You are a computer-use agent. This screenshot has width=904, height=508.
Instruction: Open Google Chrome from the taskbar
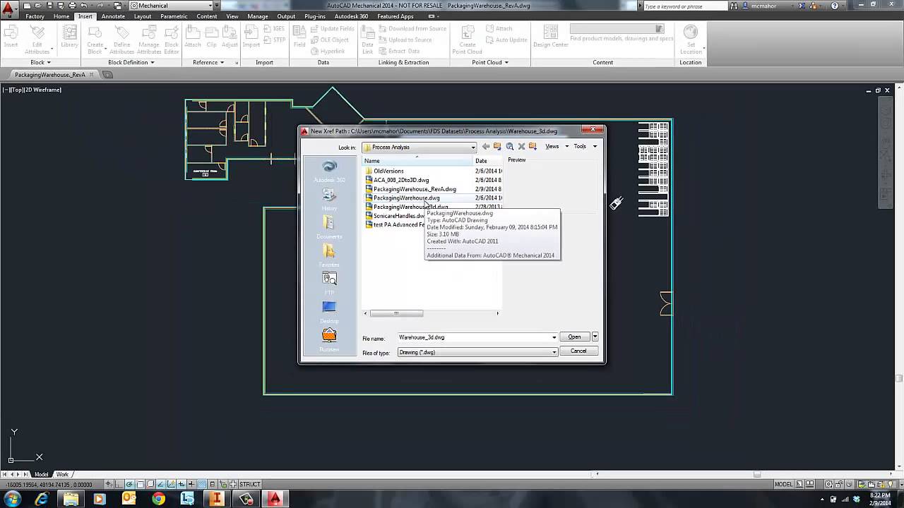158,499
